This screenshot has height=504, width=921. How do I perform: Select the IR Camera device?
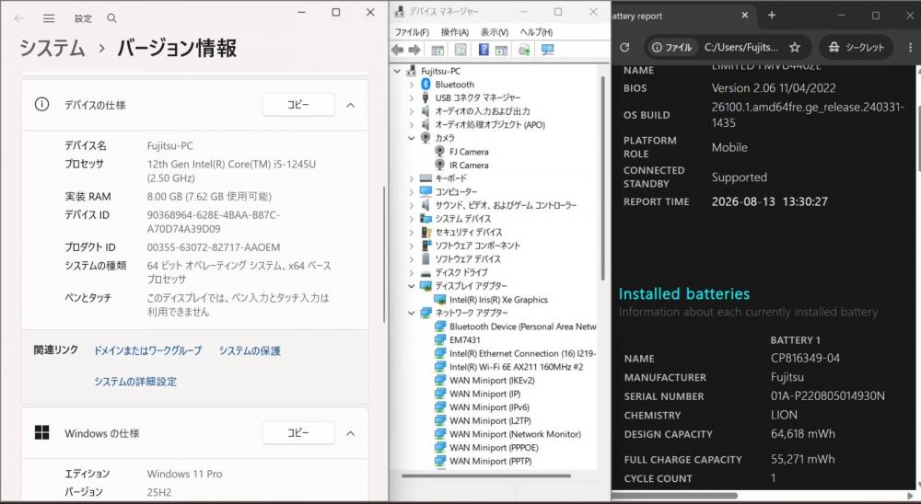469,165
